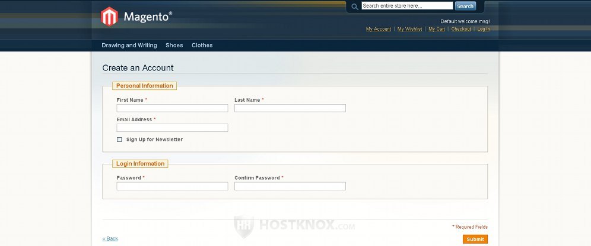Image resolution: width=591 pixels, height=246 pixels.
Task: Open the Shoes category
Action: [174, 45]
